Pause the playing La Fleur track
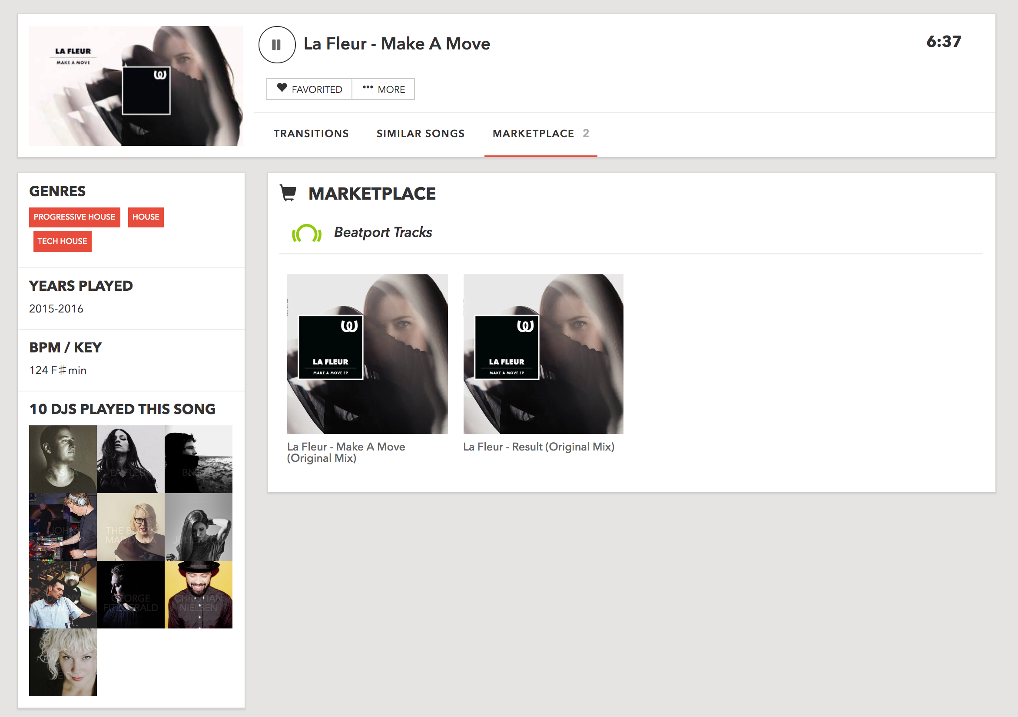 coord(277,45)
